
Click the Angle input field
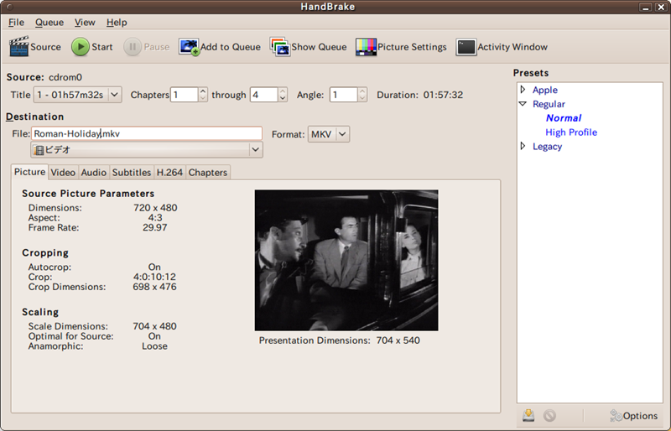click(344, 95)
